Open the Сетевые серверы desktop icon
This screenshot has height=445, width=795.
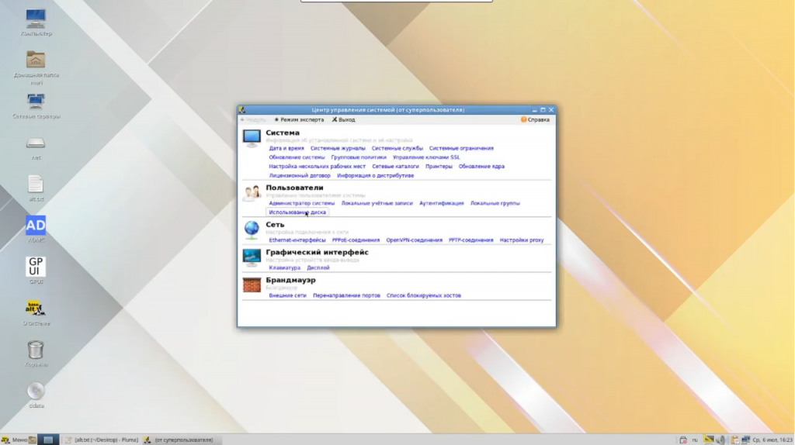click(x=36, y=102)
